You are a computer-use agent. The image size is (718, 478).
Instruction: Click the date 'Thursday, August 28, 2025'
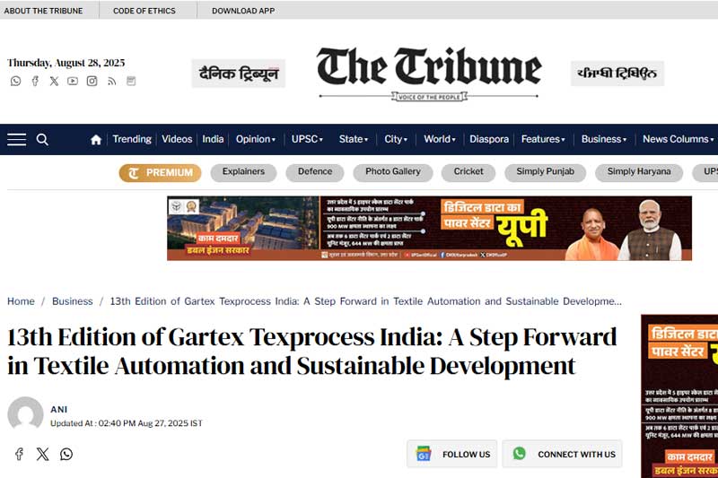coord(66,63)
